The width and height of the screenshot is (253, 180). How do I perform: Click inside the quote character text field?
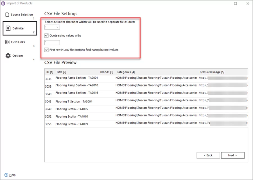click(52, 42)
